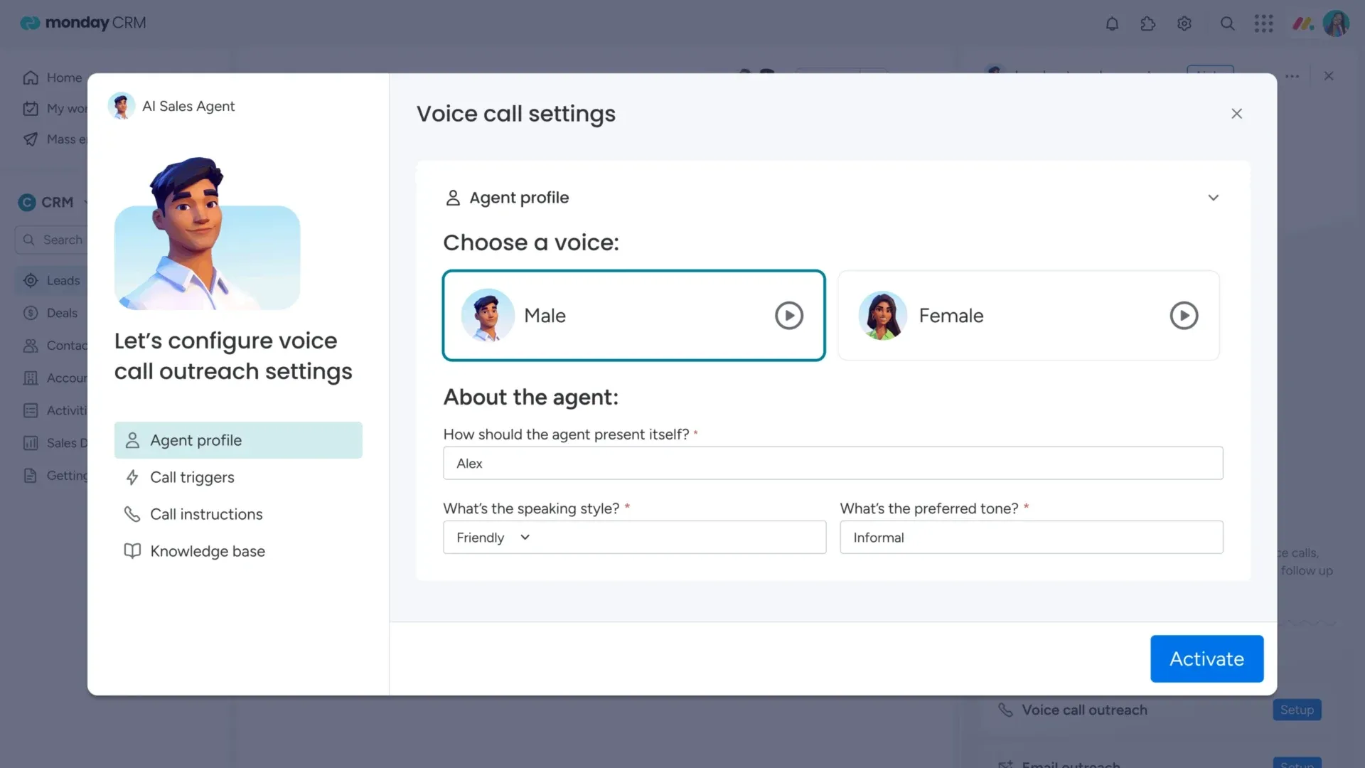The width and height of the screenshot is (1365, 768).
Task: Click the Activate button
Action: click(x=1206, y=658)
